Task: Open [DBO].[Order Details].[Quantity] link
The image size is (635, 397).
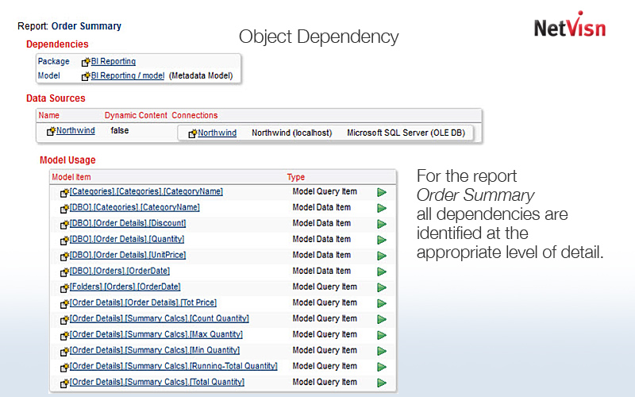Action: tap(127, 239)
